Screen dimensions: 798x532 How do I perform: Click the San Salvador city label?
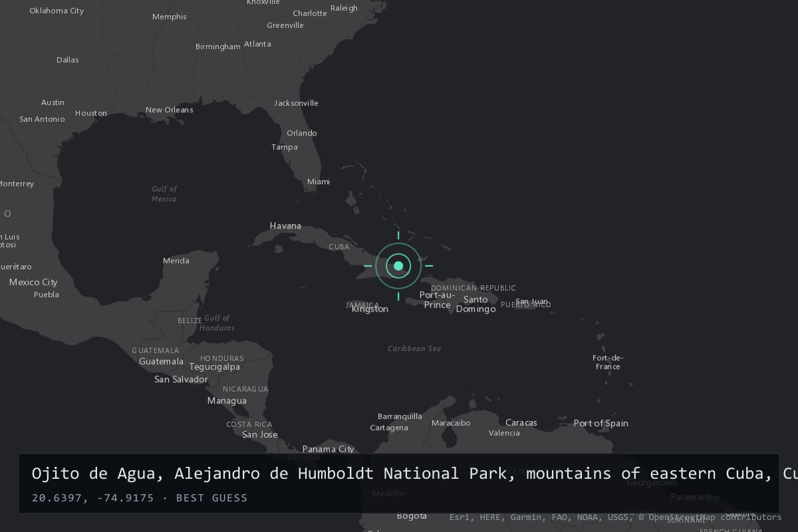pyautogui.click(x=181, y=380)
